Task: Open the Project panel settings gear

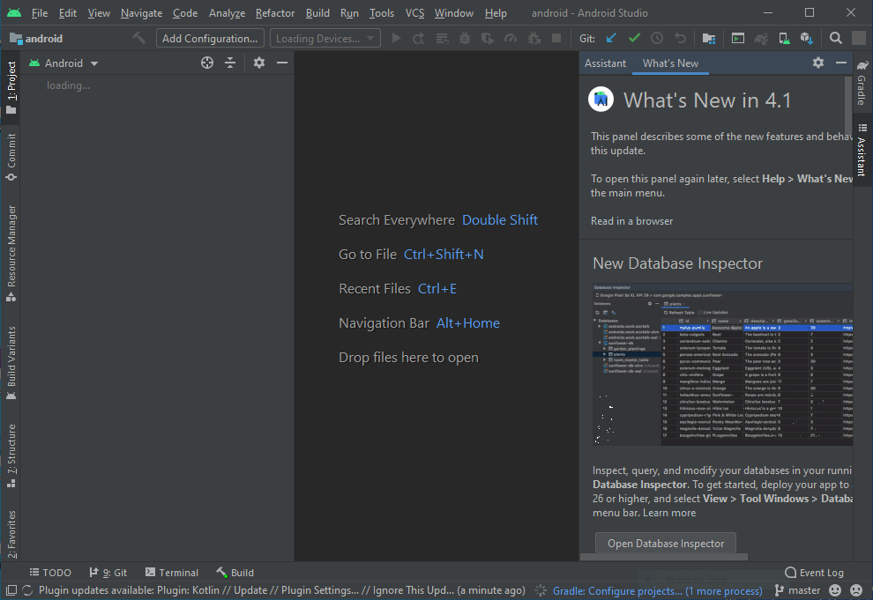Action: 259,63
